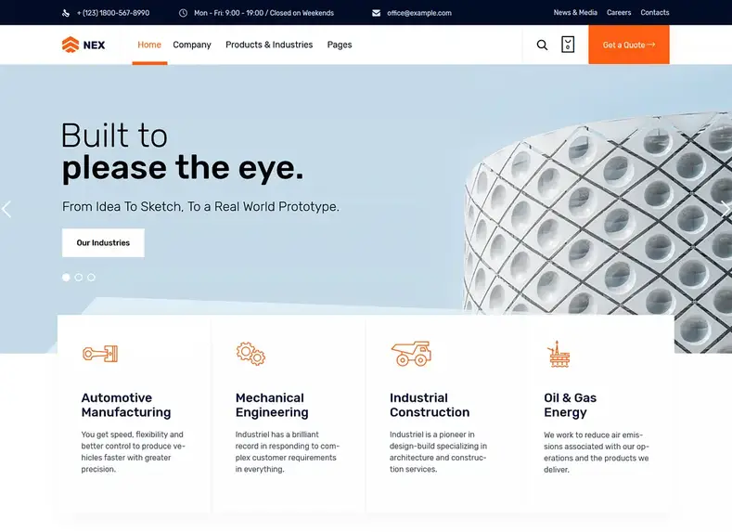Click 'Industriel is a pioneer' description
The width and height of the screenshot is (732, 532).
pyautogui.click(x=438, y=451)
